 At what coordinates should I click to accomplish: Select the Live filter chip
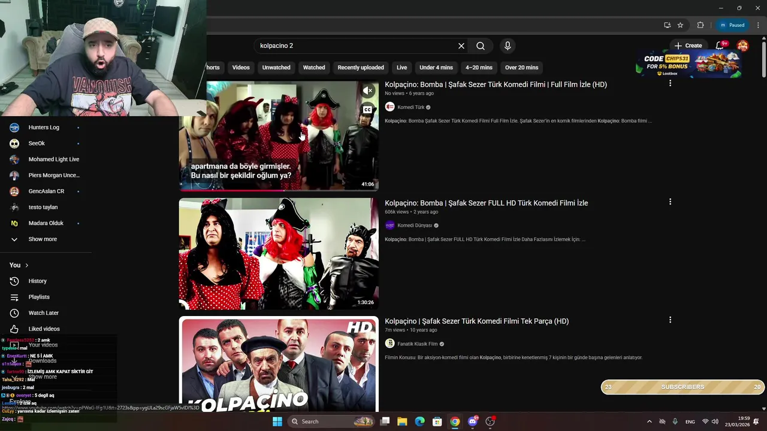click(x=402, y=68)
